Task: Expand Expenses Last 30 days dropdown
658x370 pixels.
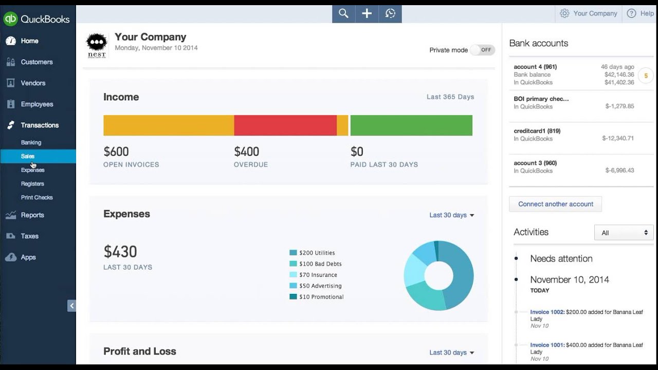Action: pyautogui.click(x=452, y=215)
